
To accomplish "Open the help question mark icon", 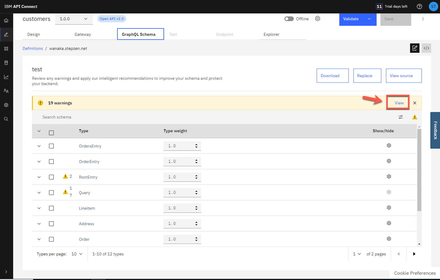I will coord(419,6).
